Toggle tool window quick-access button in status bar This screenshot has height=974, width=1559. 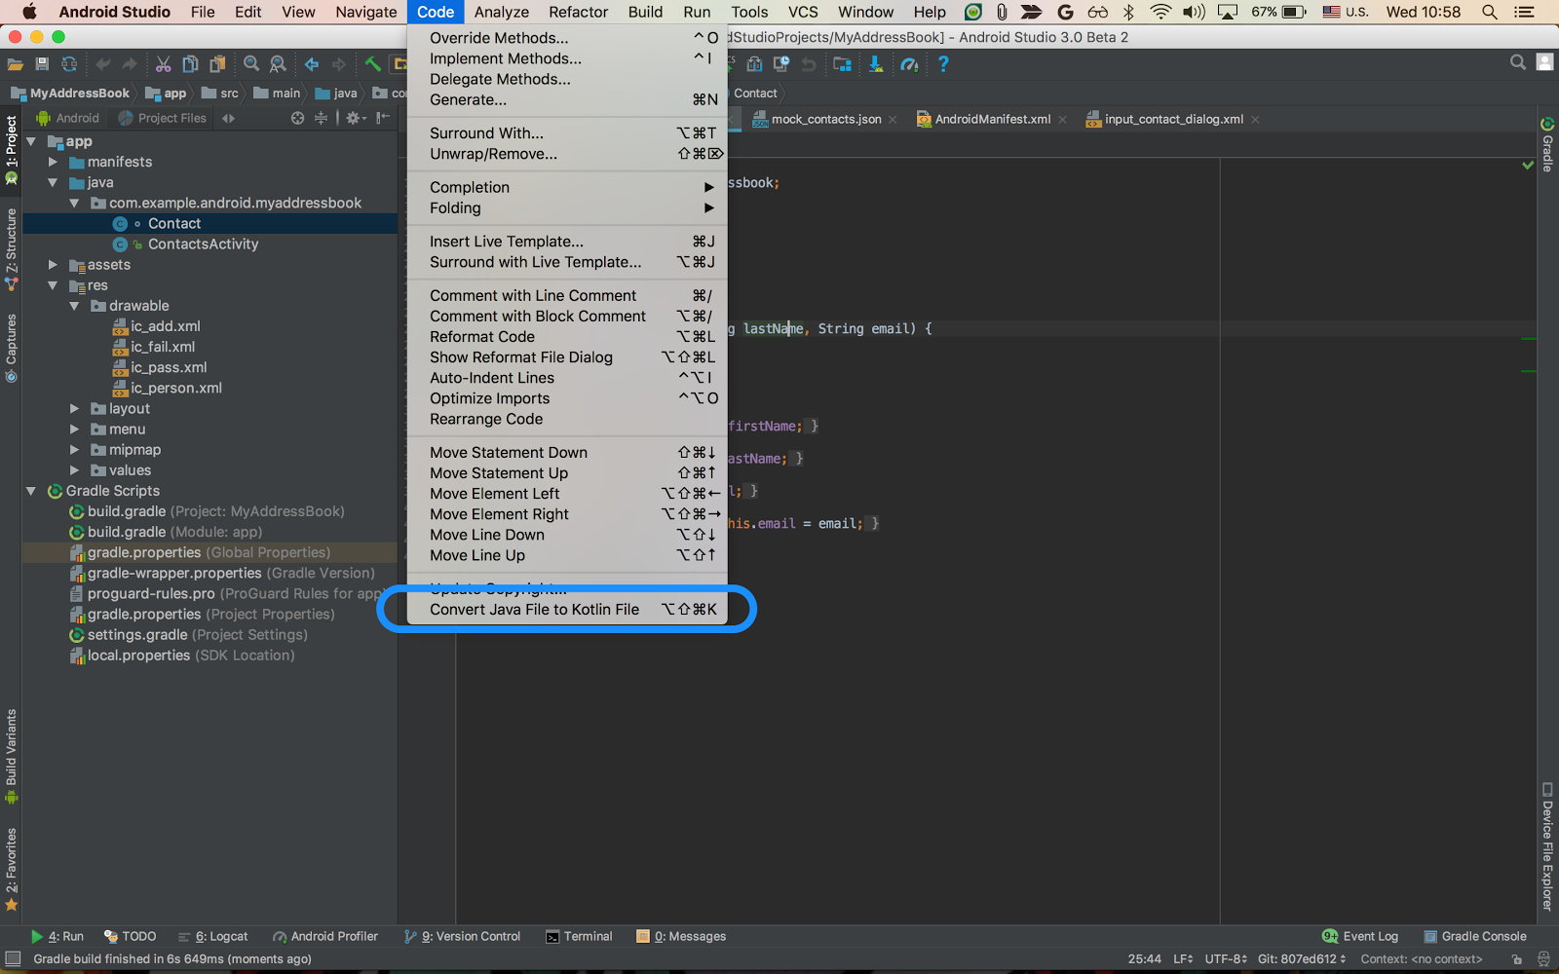coord(13,959)
